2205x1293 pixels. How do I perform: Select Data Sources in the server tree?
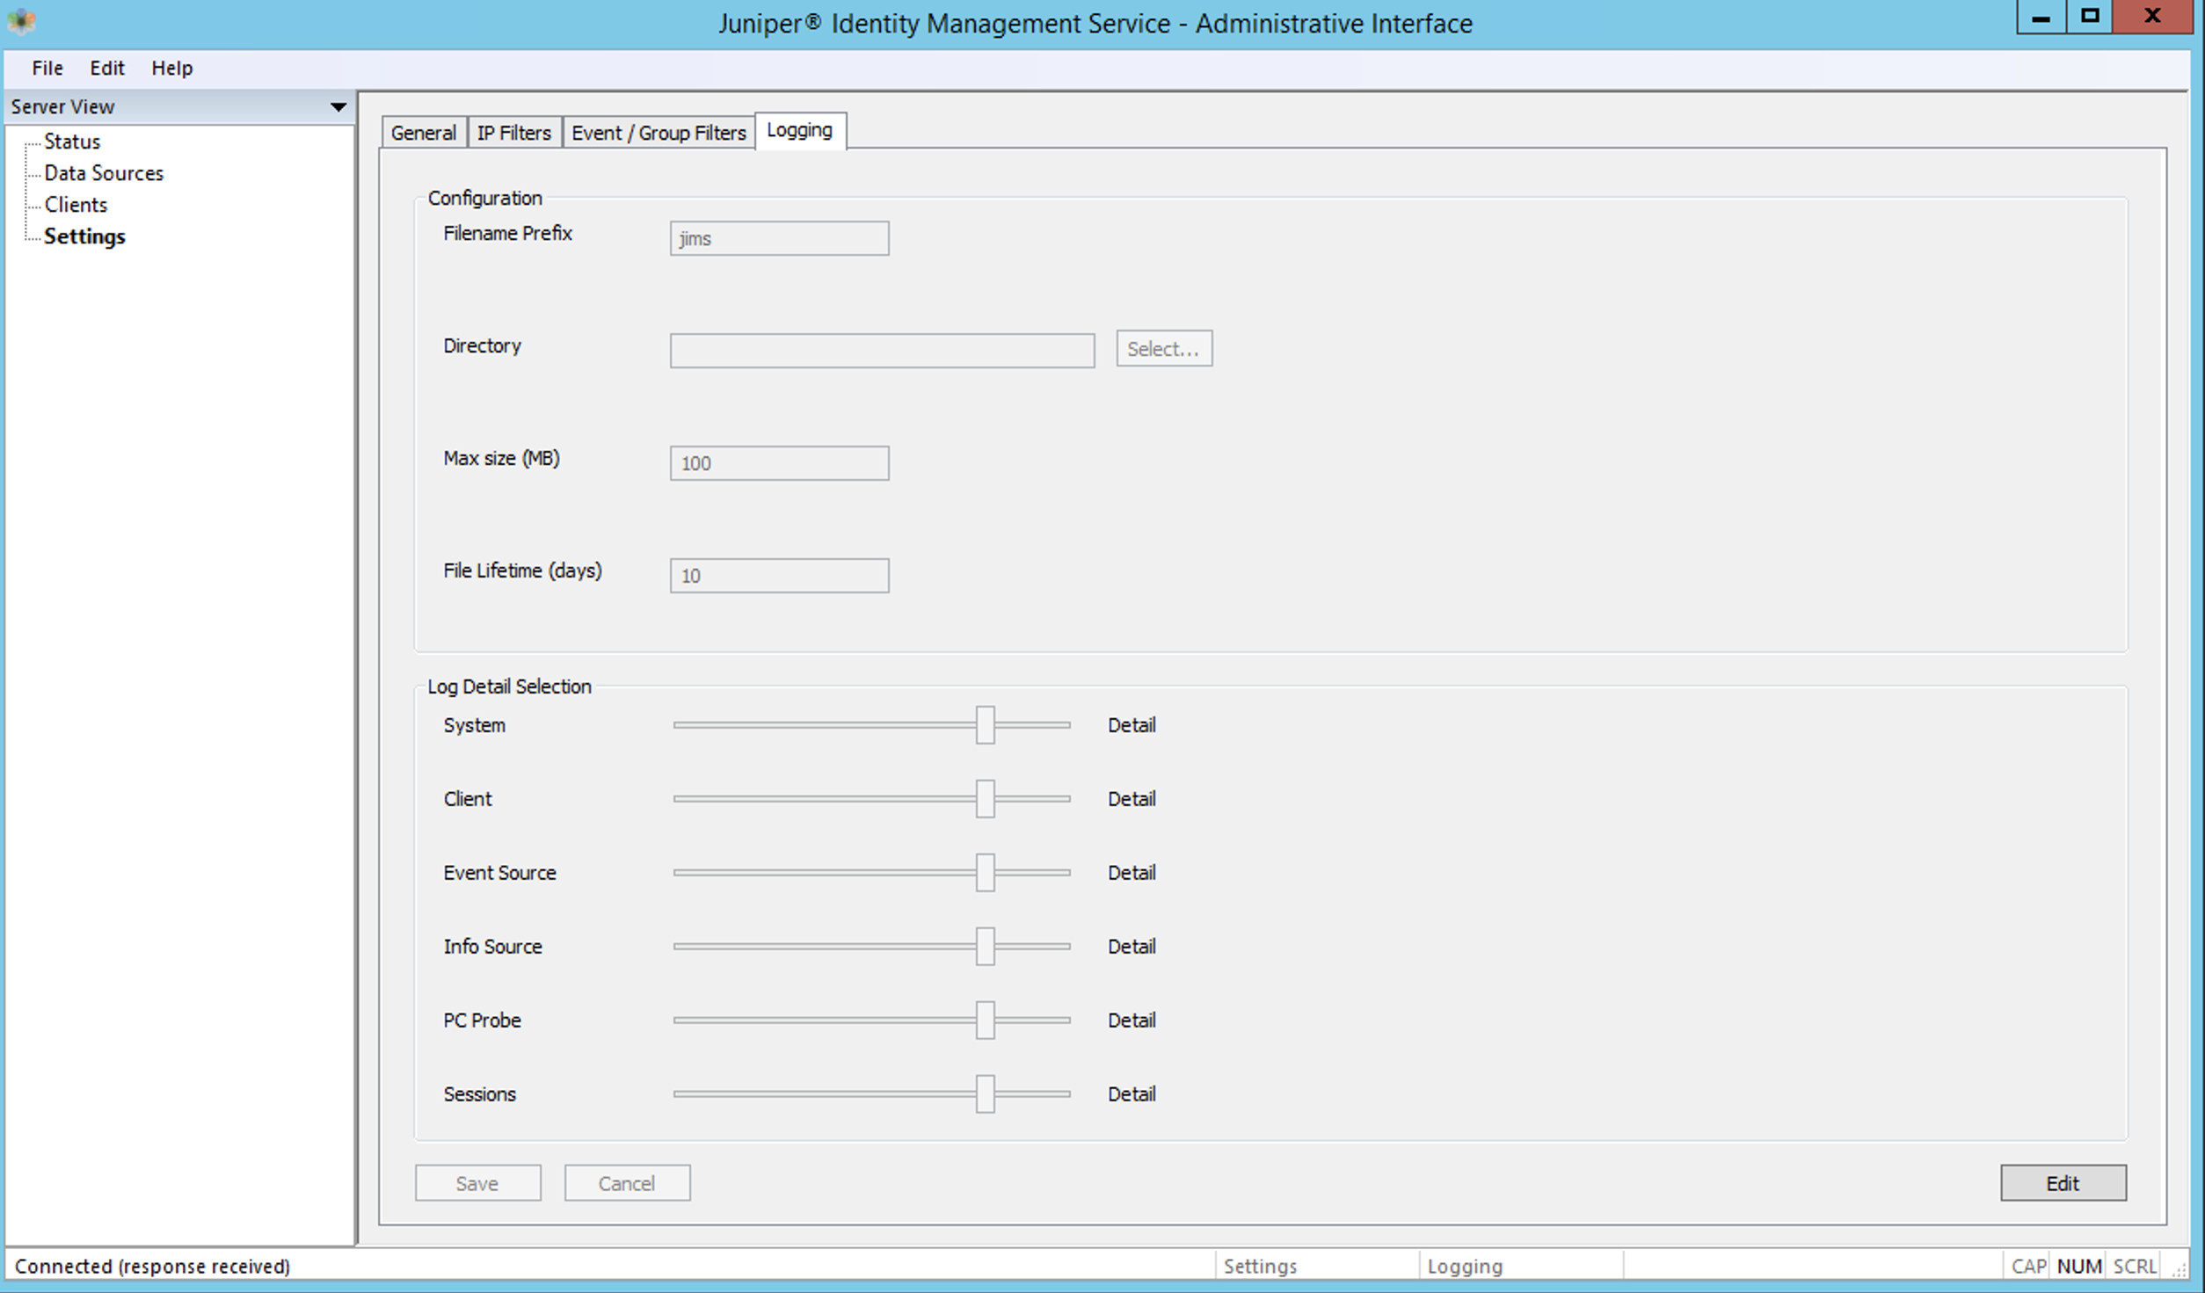[104, 173]
